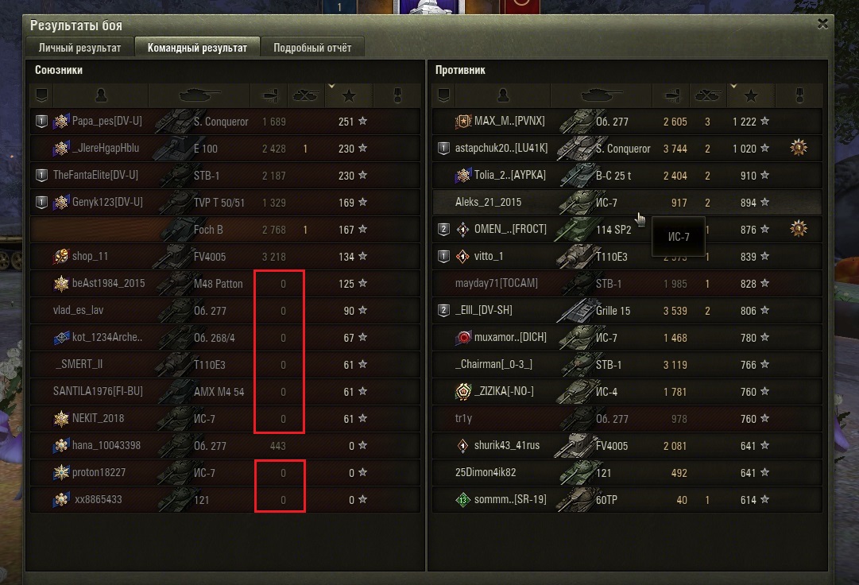Click OMEN_ player's achievement medal icon
This screenshot has width=859, height=585.
798,228
